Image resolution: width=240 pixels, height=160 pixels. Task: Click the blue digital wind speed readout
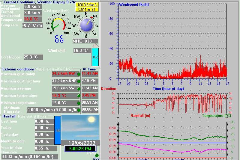(x=59, y=39)
